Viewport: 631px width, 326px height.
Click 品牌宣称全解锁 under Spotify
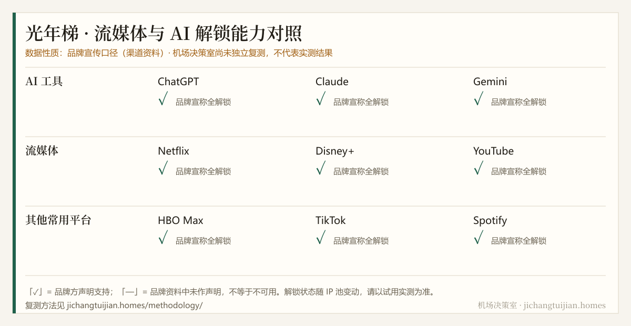[x=518, y=241]
